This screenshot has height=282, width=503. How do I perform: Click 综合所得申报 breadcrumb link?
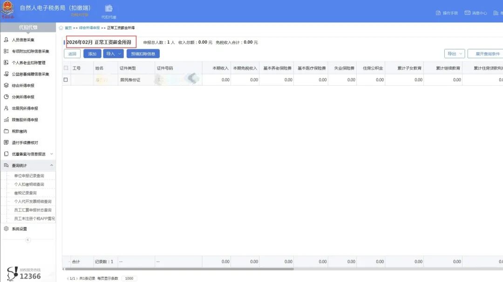click(x=89, y=28)
